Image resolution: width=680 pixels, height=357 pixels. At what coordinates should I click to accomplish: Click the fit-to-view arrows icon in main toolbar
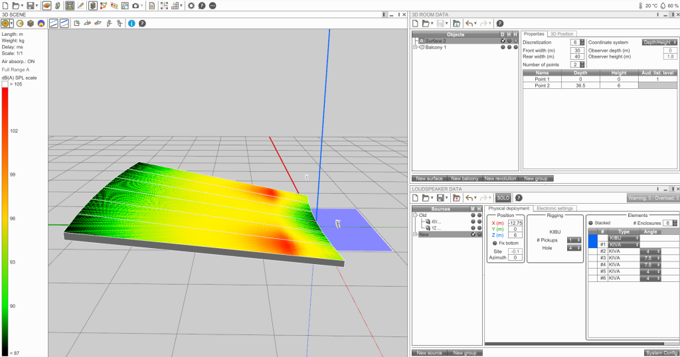click(165, 5)
